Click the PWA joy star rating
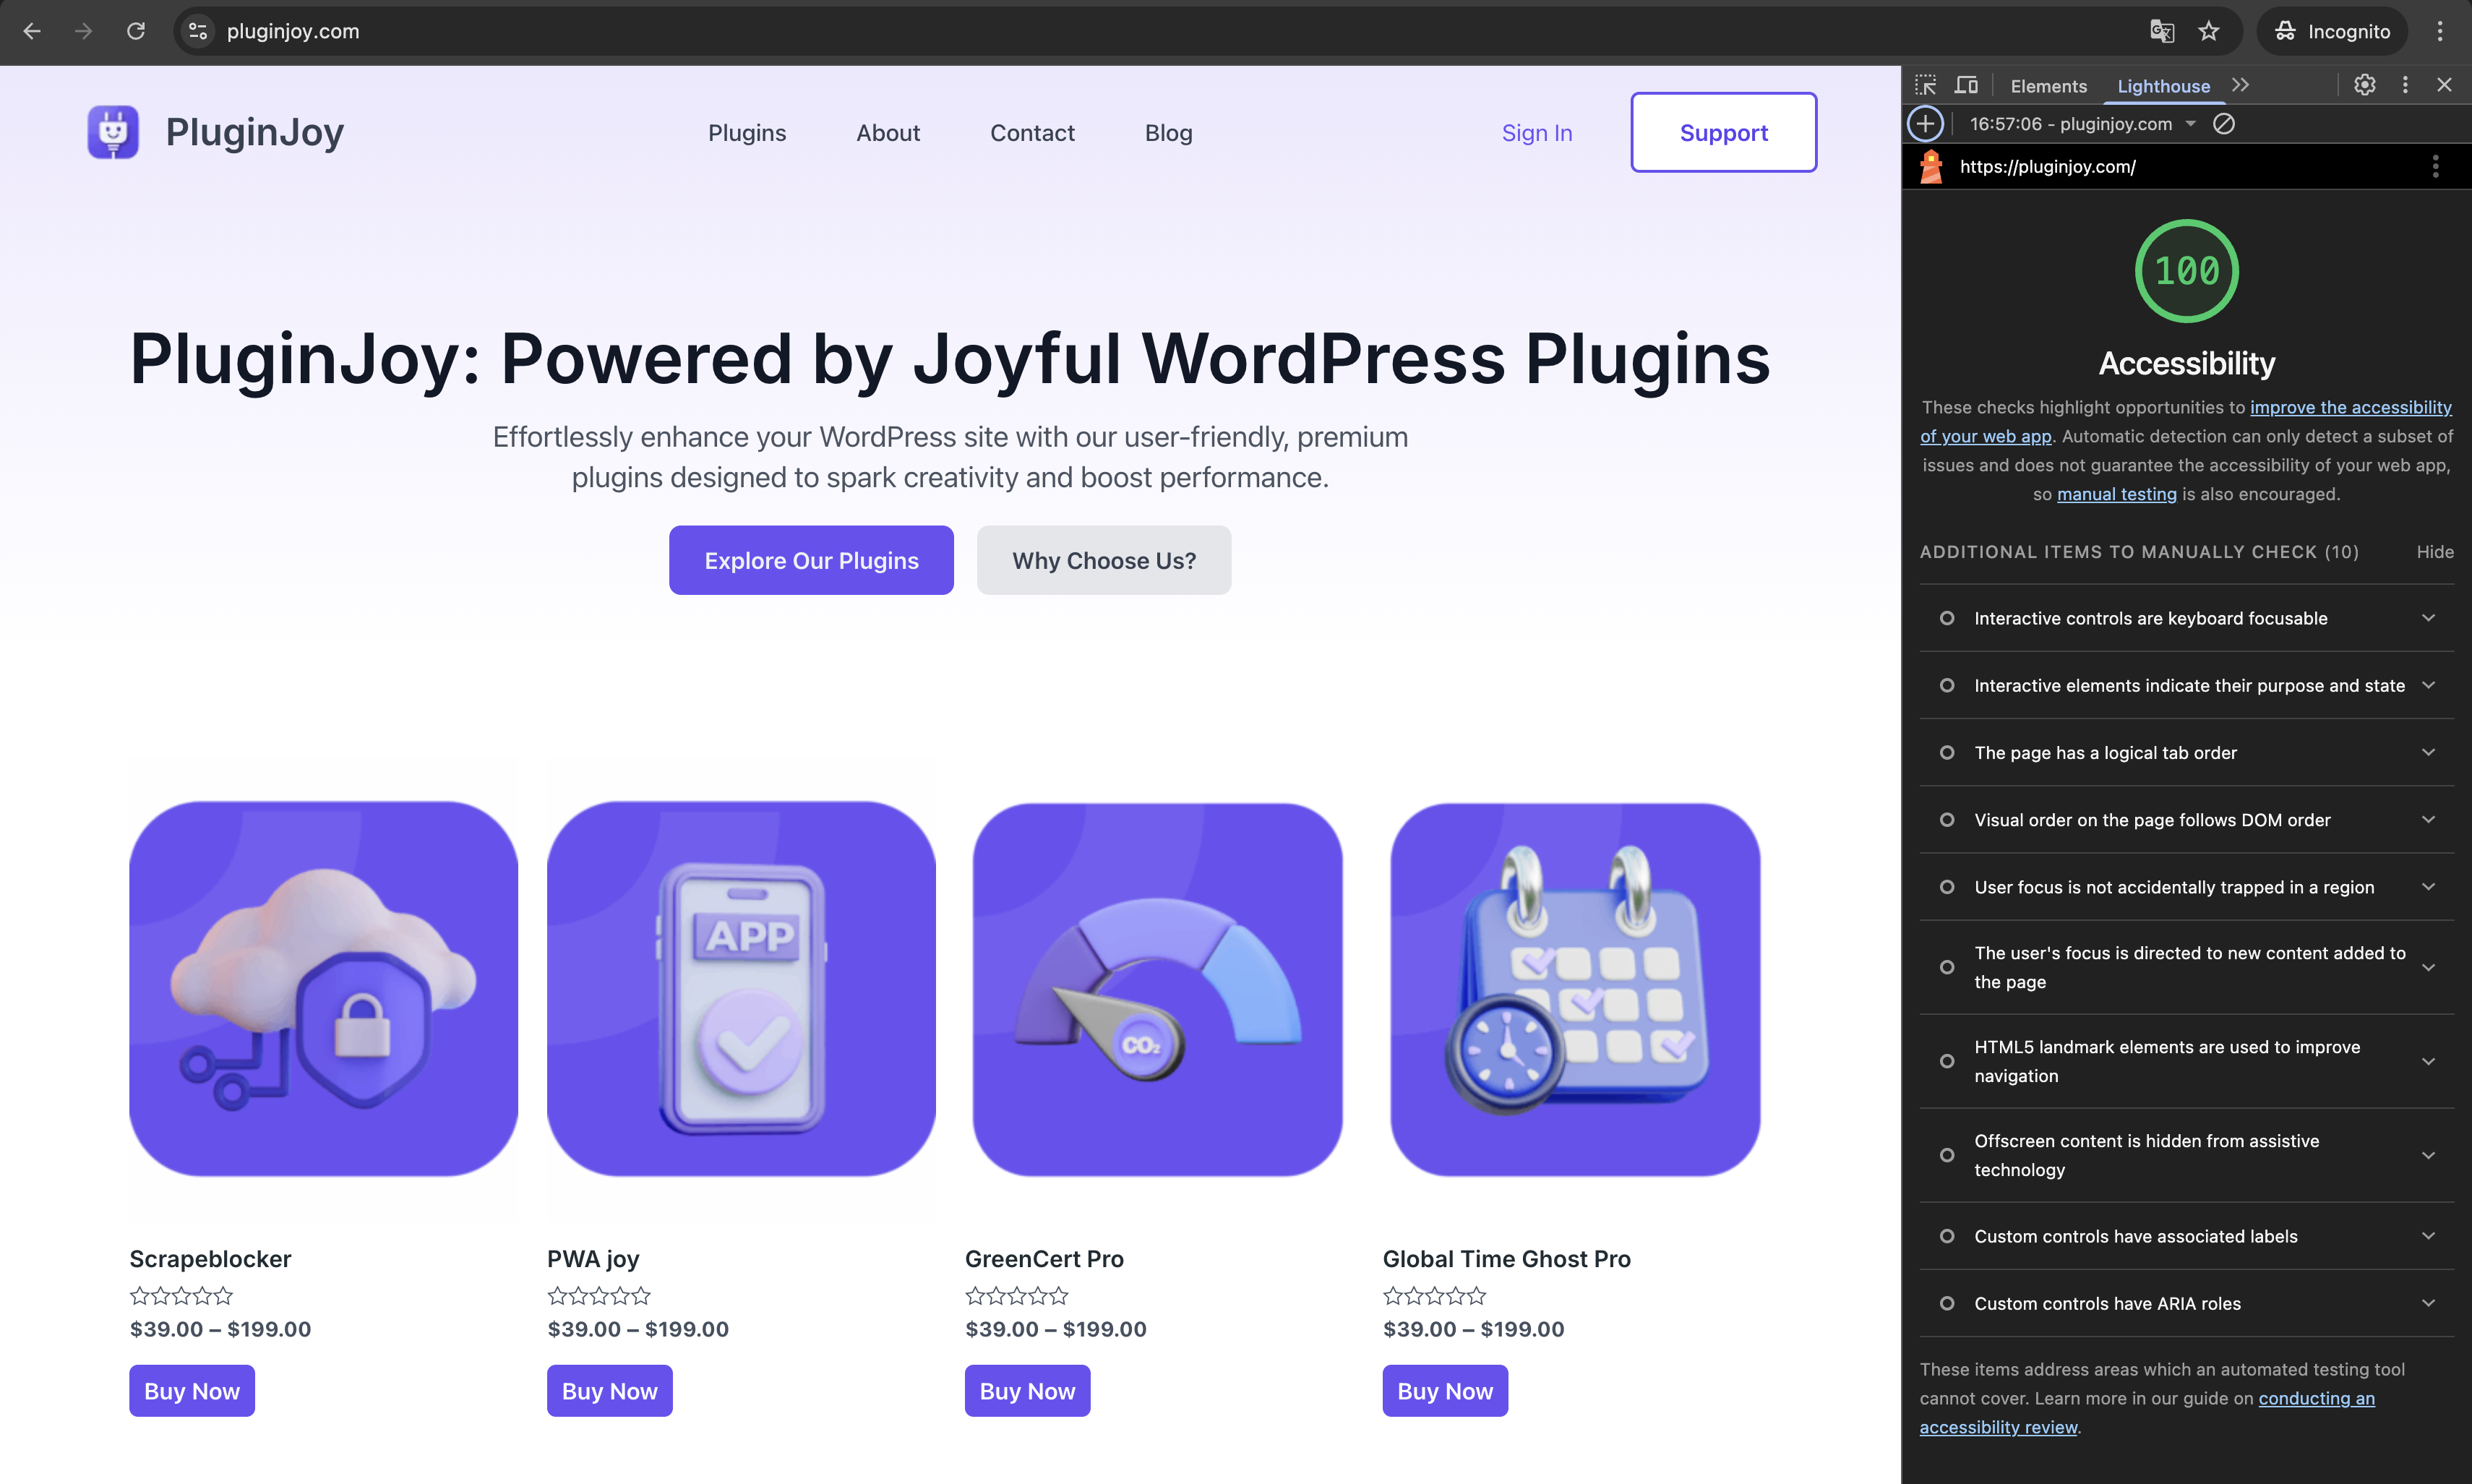Image resolution: width=2472 pixels, height=1484 pixels. (598, 1296)
